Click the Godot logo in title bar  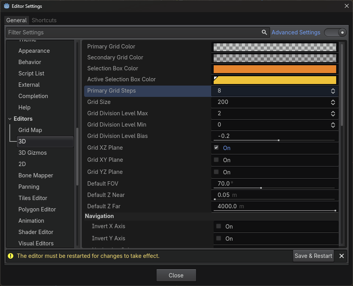click(x=7, y=6)
